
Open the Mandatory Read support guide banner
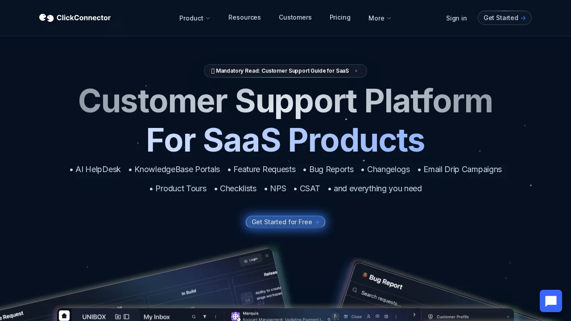[285, 71]
